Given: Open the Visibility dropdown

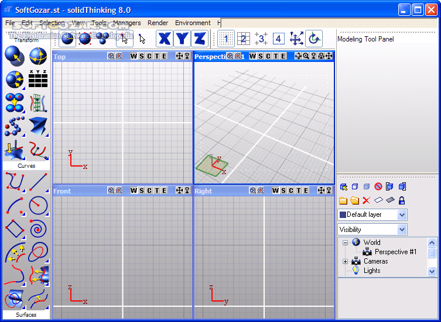Looking at the screenshot, I should [401, 230].
